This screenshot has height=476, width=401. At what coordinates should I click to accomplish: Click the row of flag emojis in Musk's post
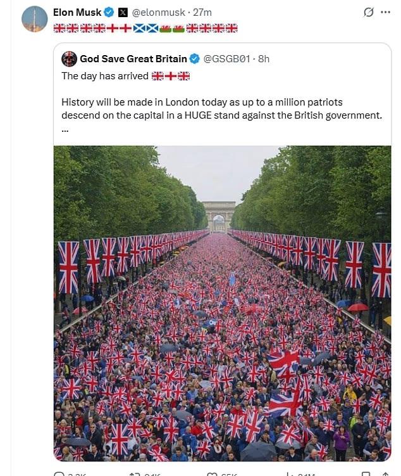tap(145, 28)
